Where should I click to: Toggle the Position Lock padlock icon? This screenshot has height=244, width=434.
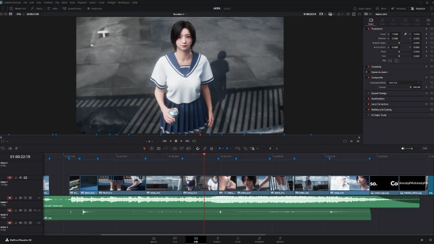click(212, 149)
